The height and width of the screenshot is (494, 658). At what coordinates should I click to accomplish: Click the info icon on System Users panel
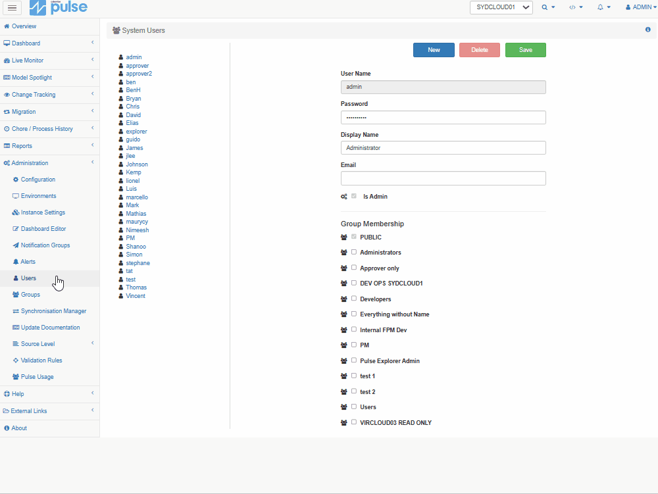click(648, 30)
